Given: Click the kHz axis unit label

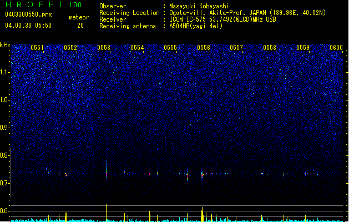Looking at the screenshot, I should pos(5,45).
